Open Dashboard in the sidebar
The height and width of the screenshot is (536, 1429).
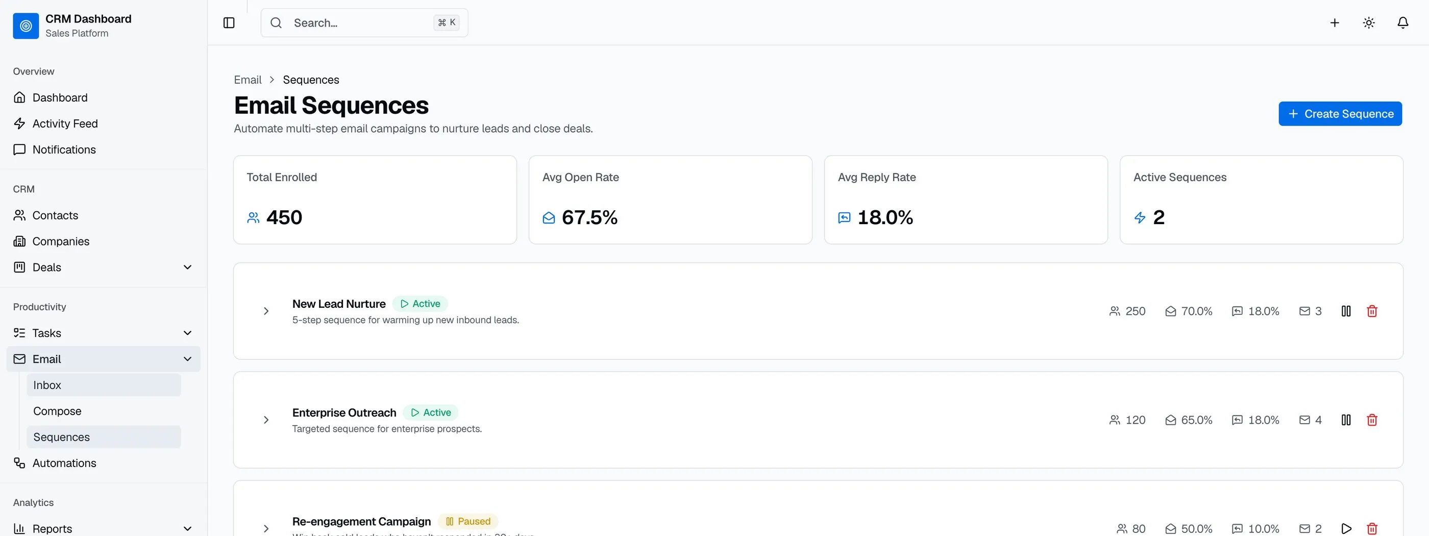point(103,98)
